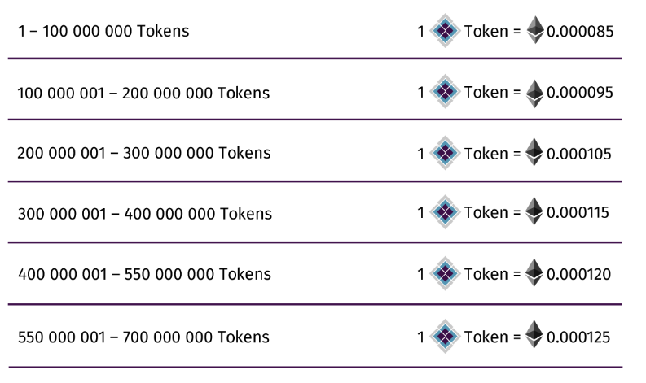Click the Ethereum icon beside 0.000125
Image resolution: width=646 pixels, height=383 pixels.
[x=535, y=335]
